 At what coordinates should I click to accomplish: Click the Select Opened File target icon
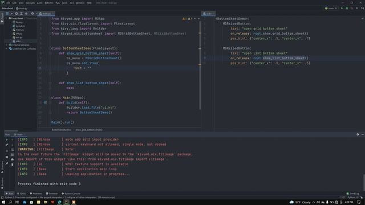point(17,14)
